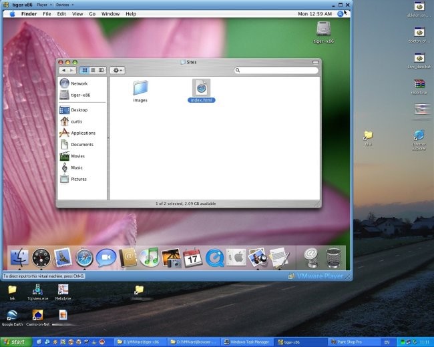Open Tcpview.exe on Windows desktop

tap(37, 292)
